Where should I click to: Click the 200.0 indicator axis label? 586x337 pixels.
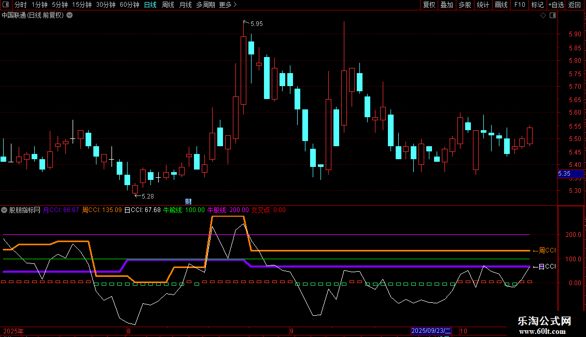click(x=573, y=235)
